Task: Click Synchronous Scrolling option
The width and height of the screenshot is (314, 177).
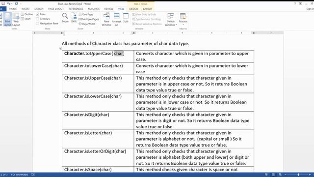Action: [146, 19]
